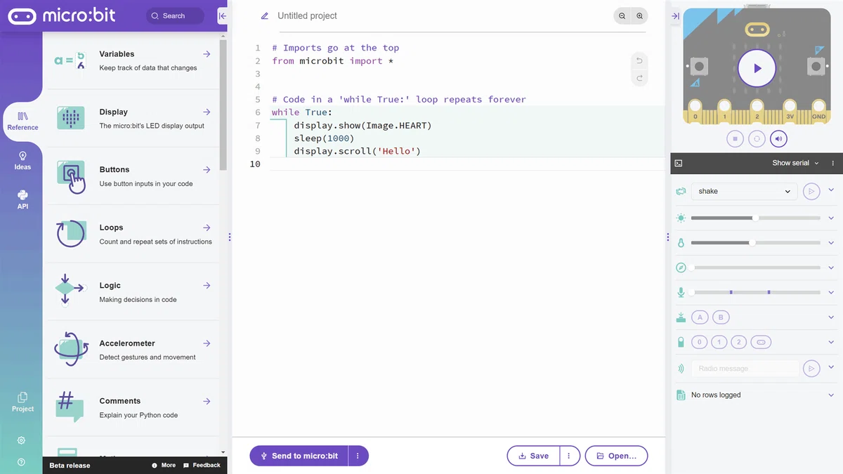This screenshot has height=474, width=843.
Task: Expand the temperature section
Action: [x=831, y=242]
